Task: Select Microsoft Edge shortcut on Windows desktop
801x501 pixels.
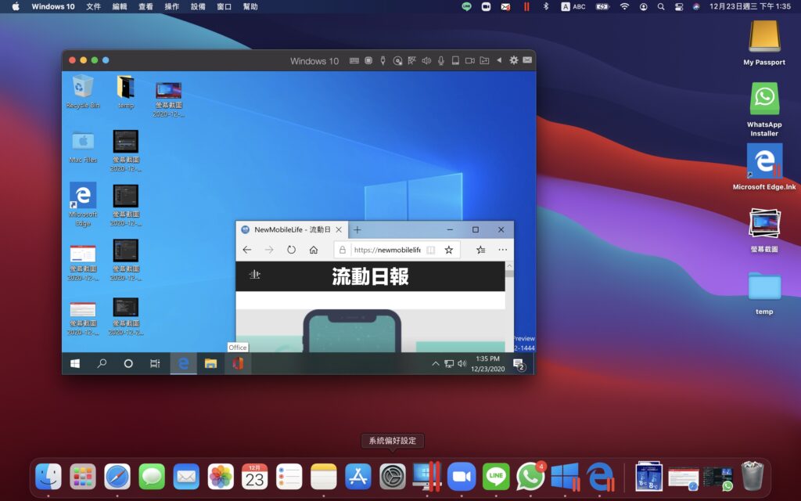Action: [x=83, y=204]
